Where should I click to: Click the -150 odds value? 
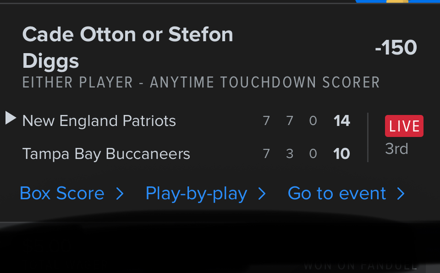[396, 48]
